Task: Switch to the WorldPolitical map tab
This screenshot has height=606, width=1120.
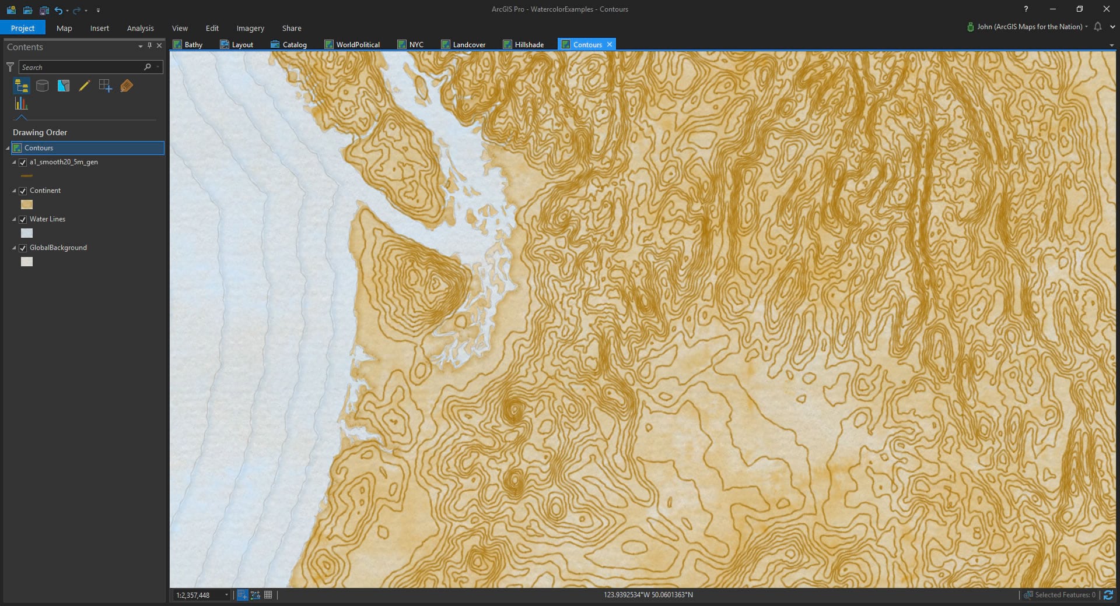Action: tap(352, 44)
